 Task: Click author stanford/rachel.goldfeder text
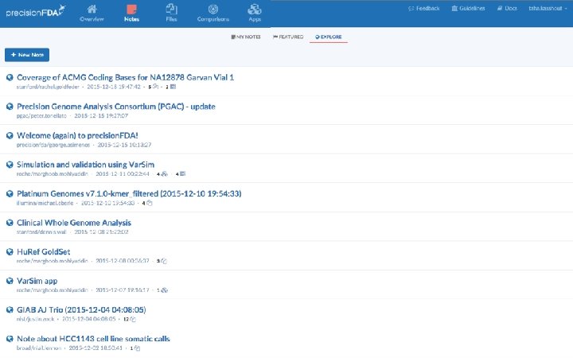pyautogui.click(x=48, y=87)
